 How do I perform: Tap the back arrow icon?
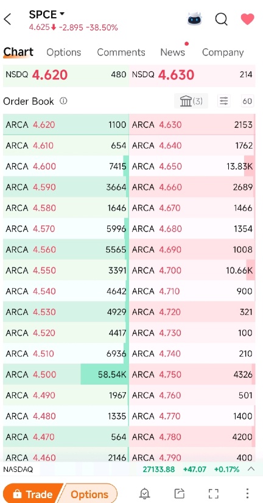(x=8, y=19)
